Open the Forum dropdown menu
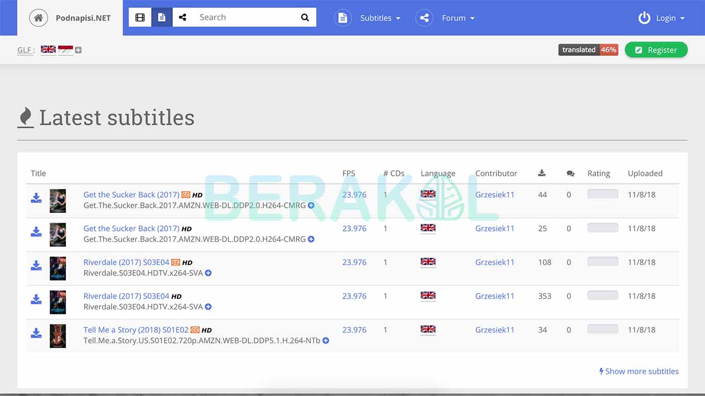 click(x=458, y=18)
